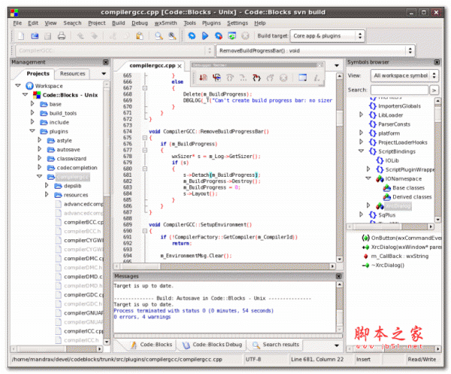Collapse the plugins folder
The height and width of the screenshot is (374, 451).
coord(32,131)
